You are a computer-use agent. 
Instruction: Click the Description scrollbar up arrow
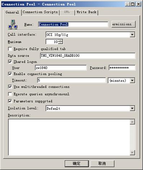click(132, 122)
